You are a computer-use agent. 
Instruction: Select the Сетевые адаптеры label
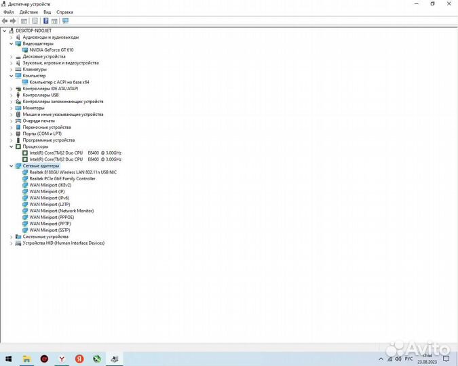(41, 166)
